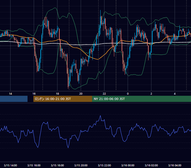The width and height of the screenshot is (191, 168).
Task: Click the 2 hour axis label
Action: click(x=151, y=94)
